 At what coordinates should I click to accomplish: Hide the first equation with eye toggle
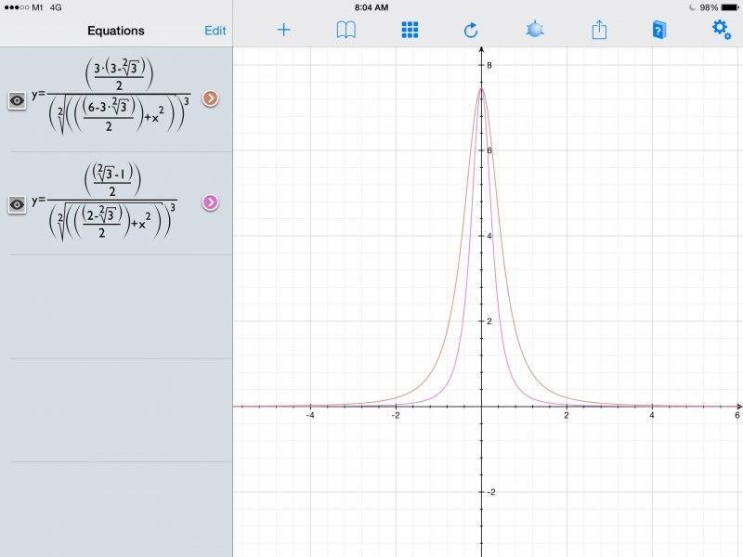coord(18,100)
